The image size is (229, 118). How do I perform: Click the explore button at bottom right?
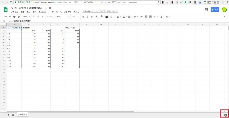(225, 115)
